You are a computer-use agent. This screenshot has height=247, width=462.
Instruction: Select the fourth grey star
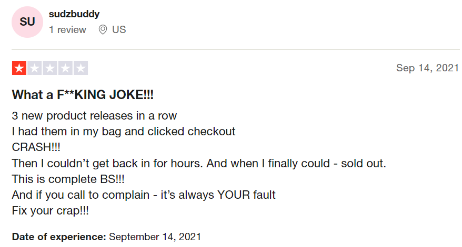65,68
